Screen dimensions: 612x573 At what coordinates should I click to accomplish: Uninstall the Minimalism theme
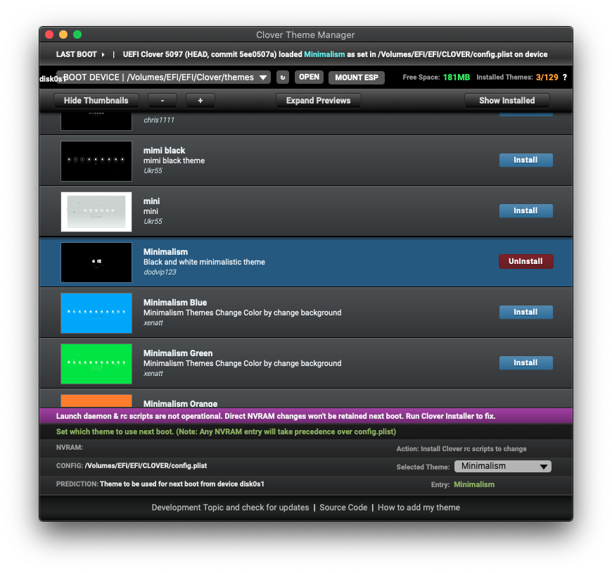point(525,261)
